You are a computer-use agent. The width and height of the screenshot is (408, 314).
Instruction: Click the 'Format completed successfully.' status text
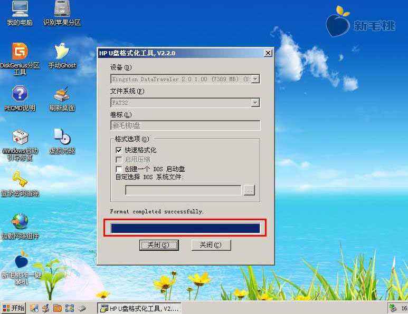point(157,211)
